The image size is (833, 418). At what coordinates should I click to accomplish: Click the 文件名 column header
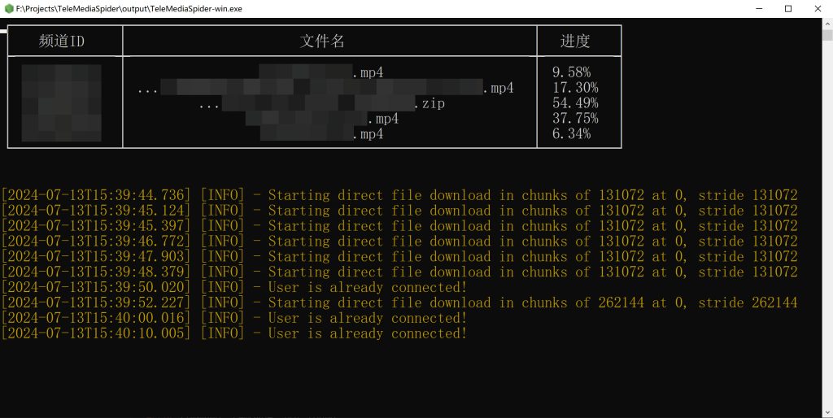click(x=329, y=41)
